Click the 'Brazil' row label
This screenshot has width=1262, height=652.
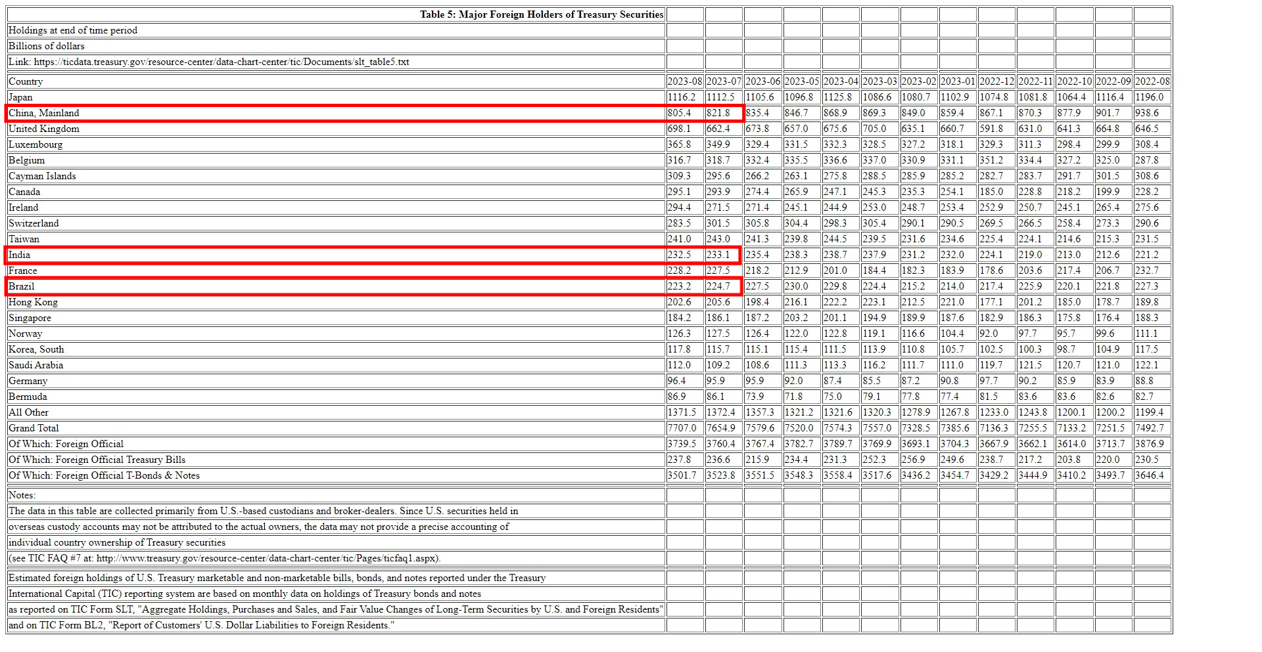pos(336,286)
